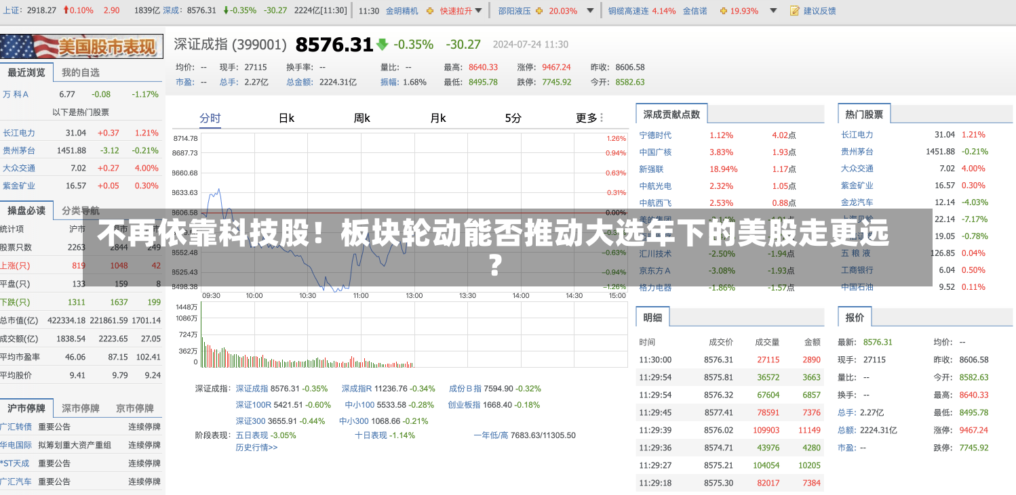Image resolution: width=1016 pixels, height=495 pixels.
Task: Switch to the 5分 chart tab
Action: pyautogui.click(x=513, y=118)
